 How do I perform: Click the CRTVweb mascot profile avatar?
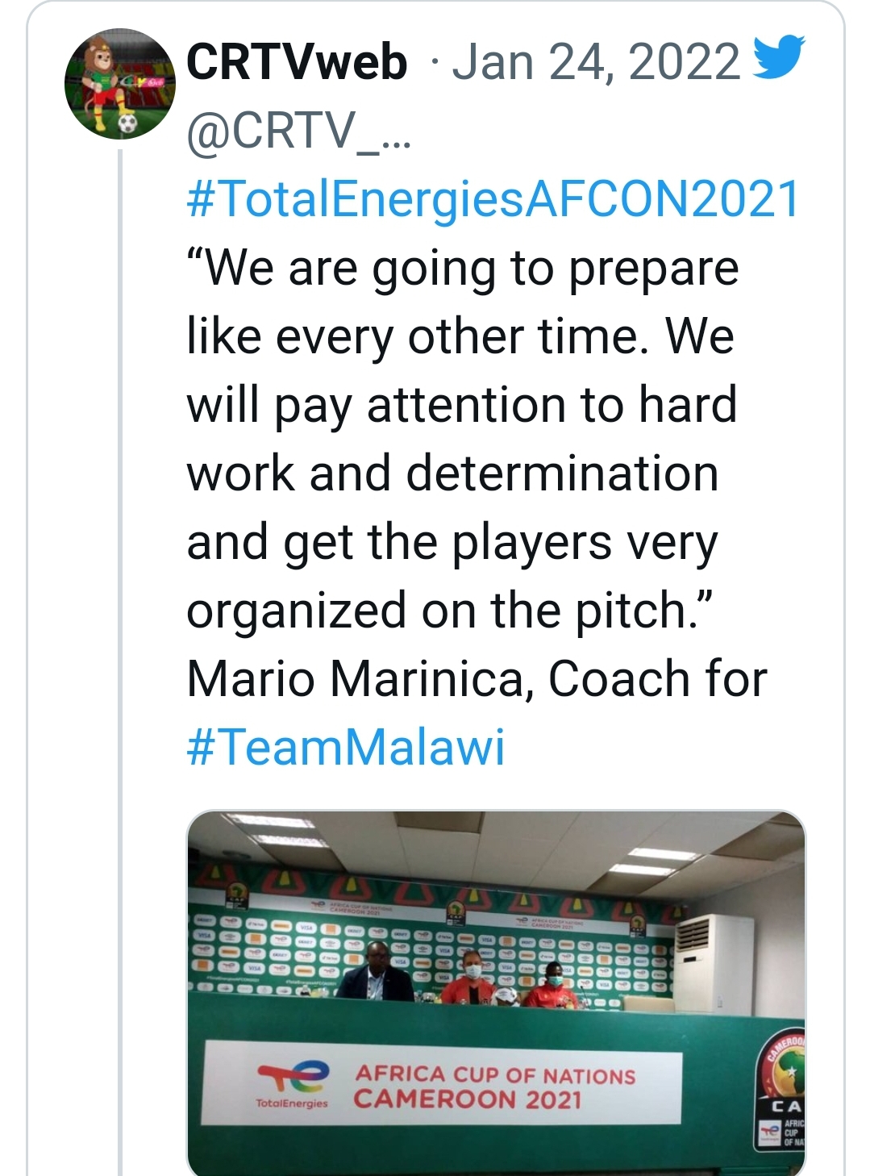tap(119, 84)
